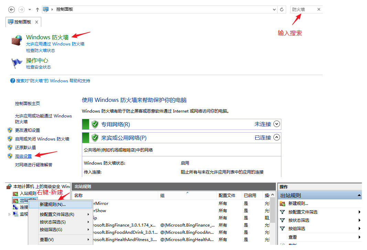The image size is (367, 250).
Task: Open 更改通知设置
Action: point(28,130)
